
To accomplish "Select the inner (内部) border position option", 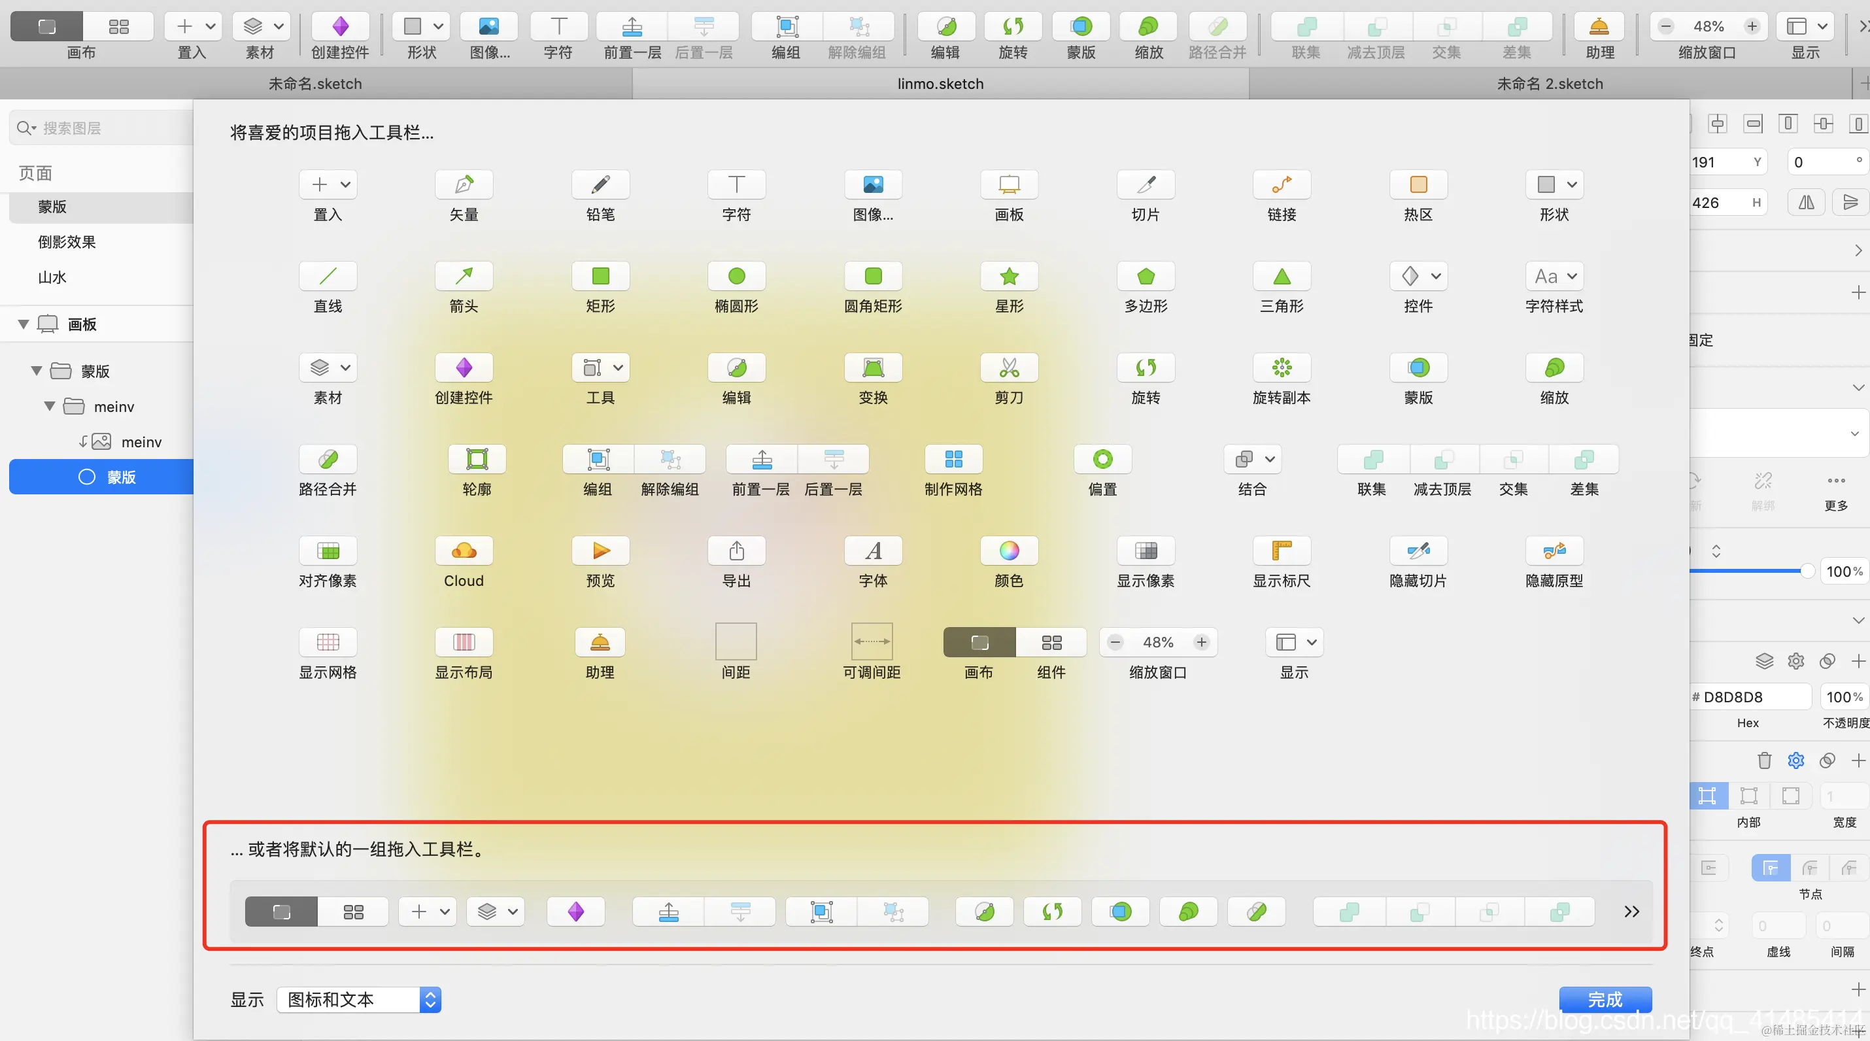I will coord(1707,796).
